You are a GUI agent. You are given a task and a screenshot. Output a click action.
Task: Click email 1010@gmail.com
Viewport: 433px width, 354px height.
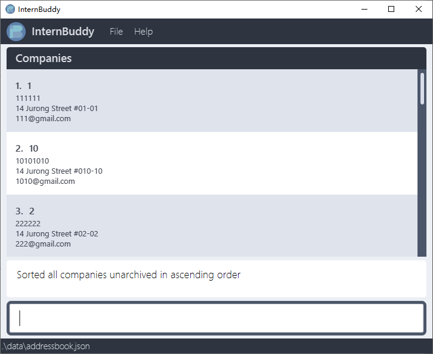pyautogui.click(x=45, y=181)
